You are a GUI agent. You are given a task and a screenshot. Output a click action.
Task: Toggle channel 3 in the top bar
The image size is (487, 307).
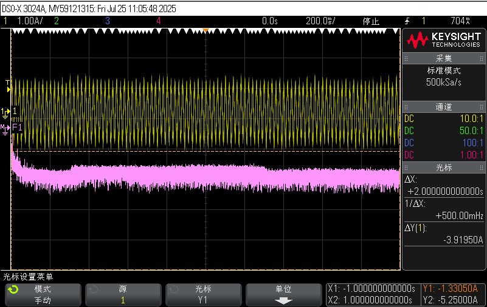point(108,21)
